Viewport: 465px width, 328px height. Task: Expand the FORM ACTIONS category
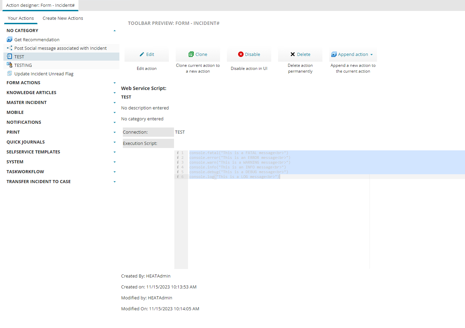(x=115, y=83)
